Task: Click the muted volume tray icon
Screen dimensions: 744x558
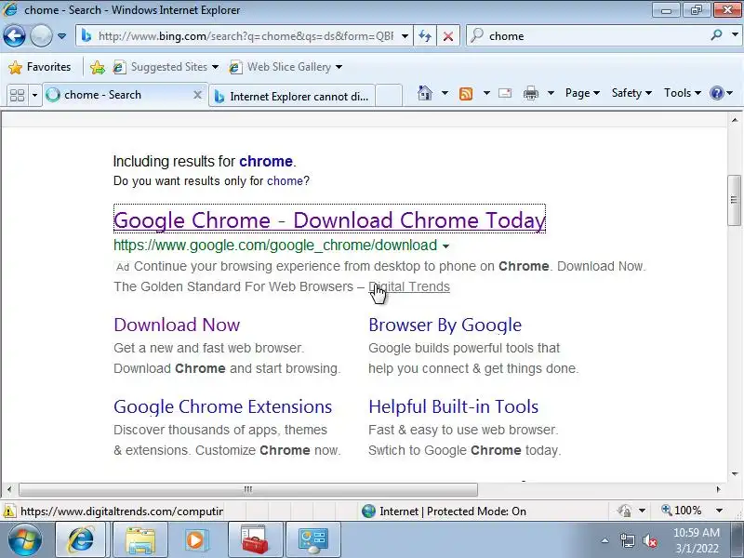Action: [x=650, y=541]
